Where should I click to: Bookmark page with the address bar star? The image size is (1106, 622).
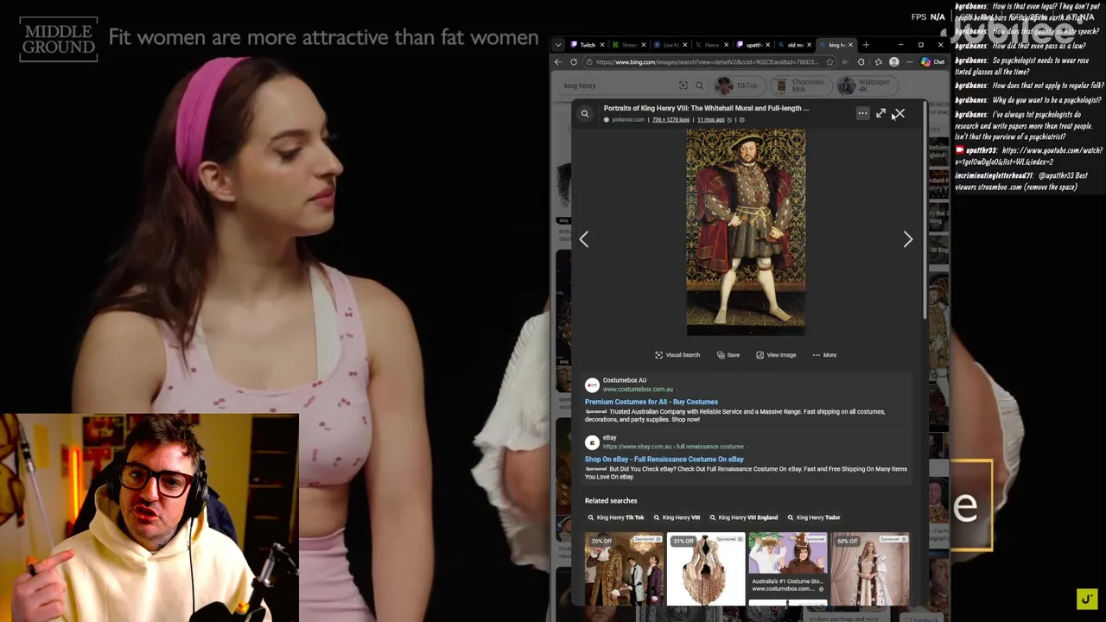click(830, 62)
